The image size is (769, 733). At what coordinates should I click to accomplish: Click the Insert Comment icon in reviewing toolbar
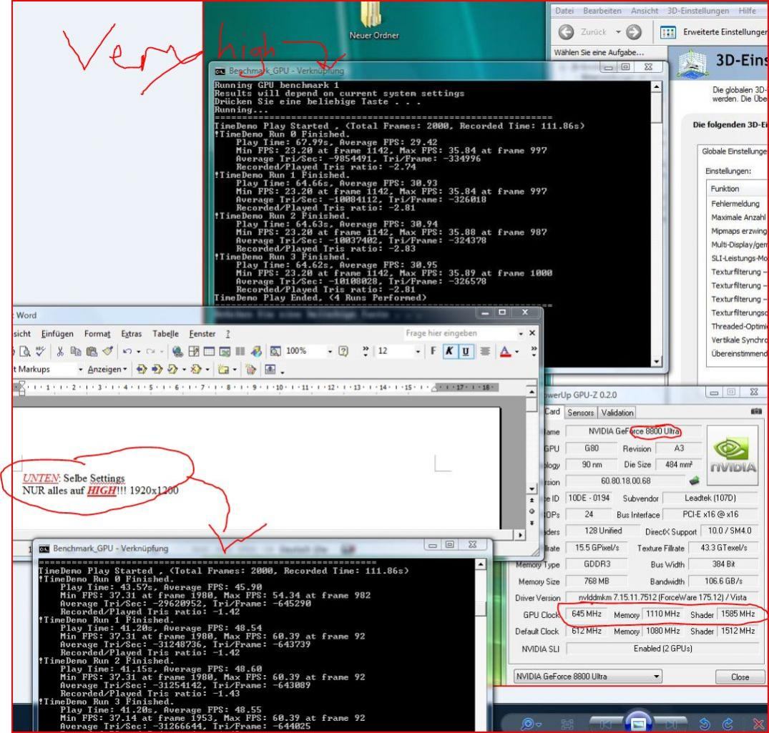point(224,369)
